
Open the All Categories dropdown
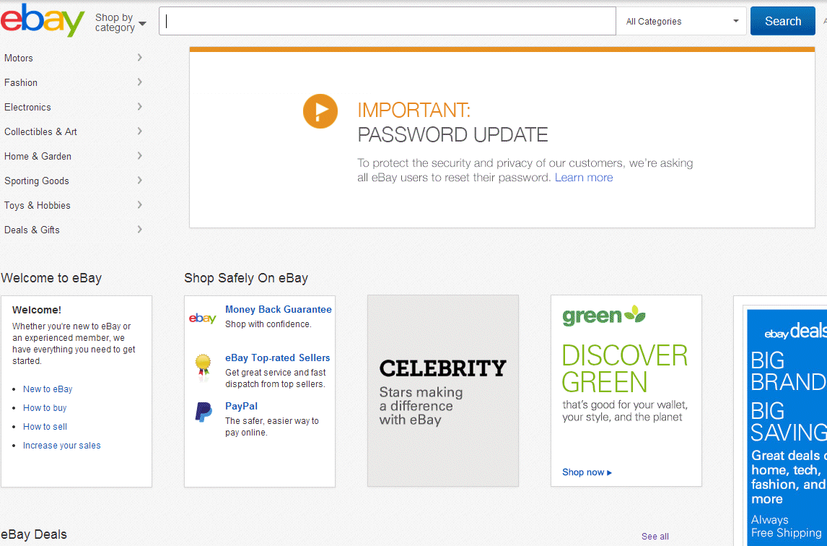pyautogui.click(x=682, y=22)
